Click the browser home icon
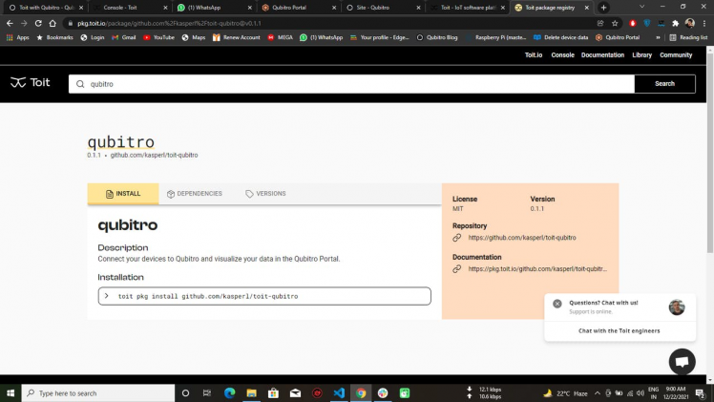Screen dimensions: 714x402 pyautogui.click(x=52, y=23)
